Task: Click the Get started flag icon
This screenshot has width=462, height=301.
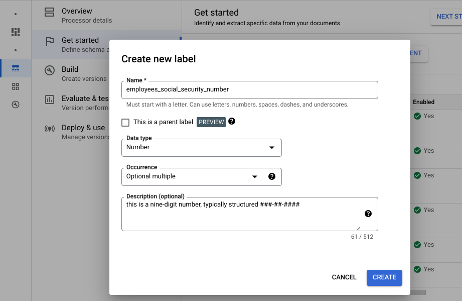Action: [50, 42]
